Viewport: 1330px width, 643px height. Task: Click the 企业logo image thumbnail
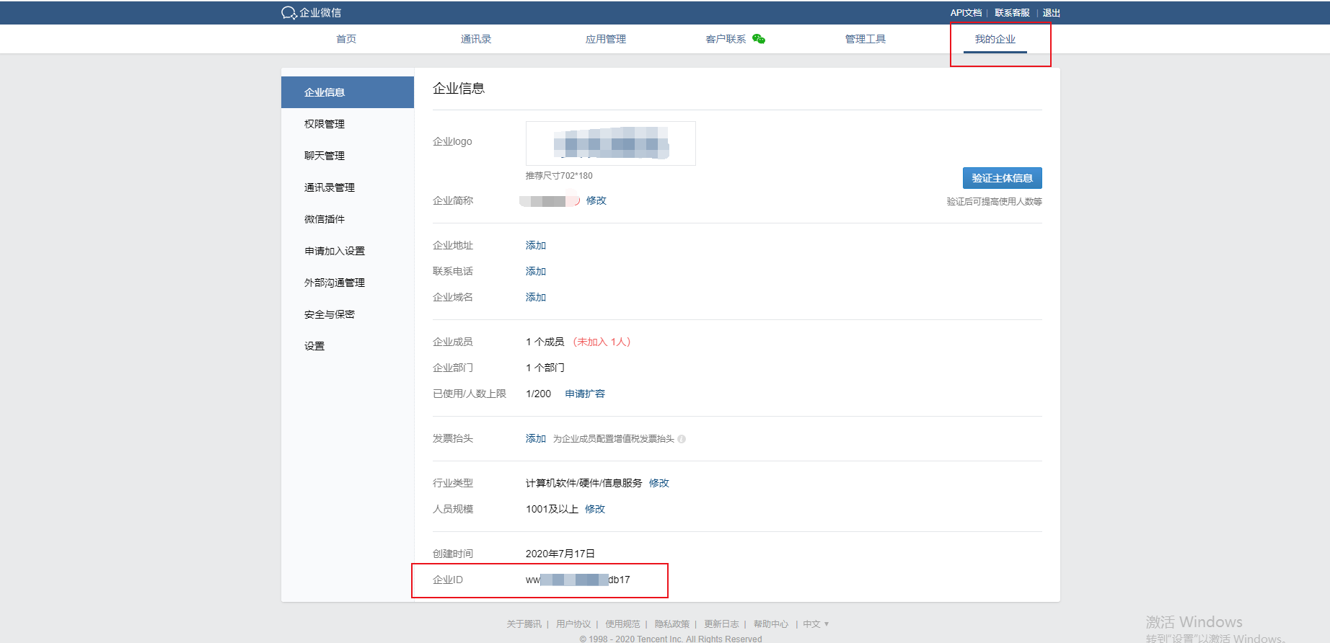pos(611,143)
